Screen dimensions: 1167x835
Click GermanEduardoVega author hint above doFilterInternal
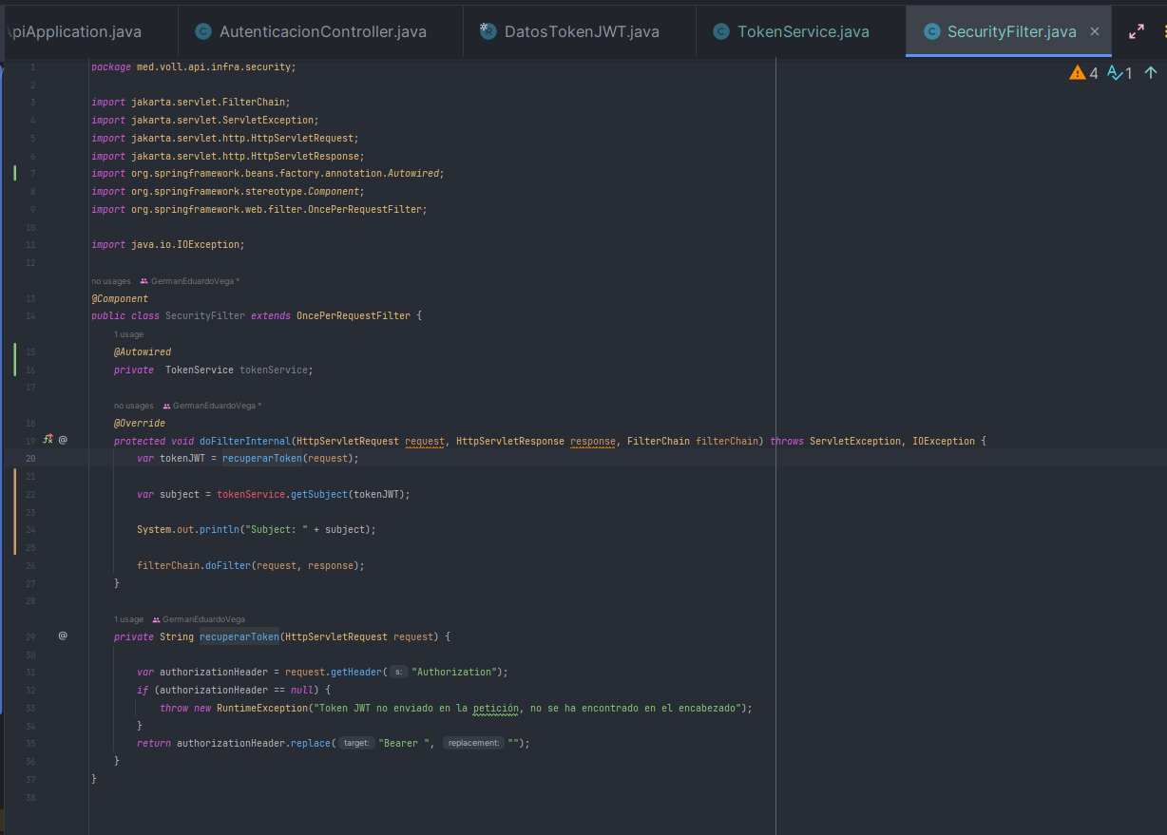[217, 406]
